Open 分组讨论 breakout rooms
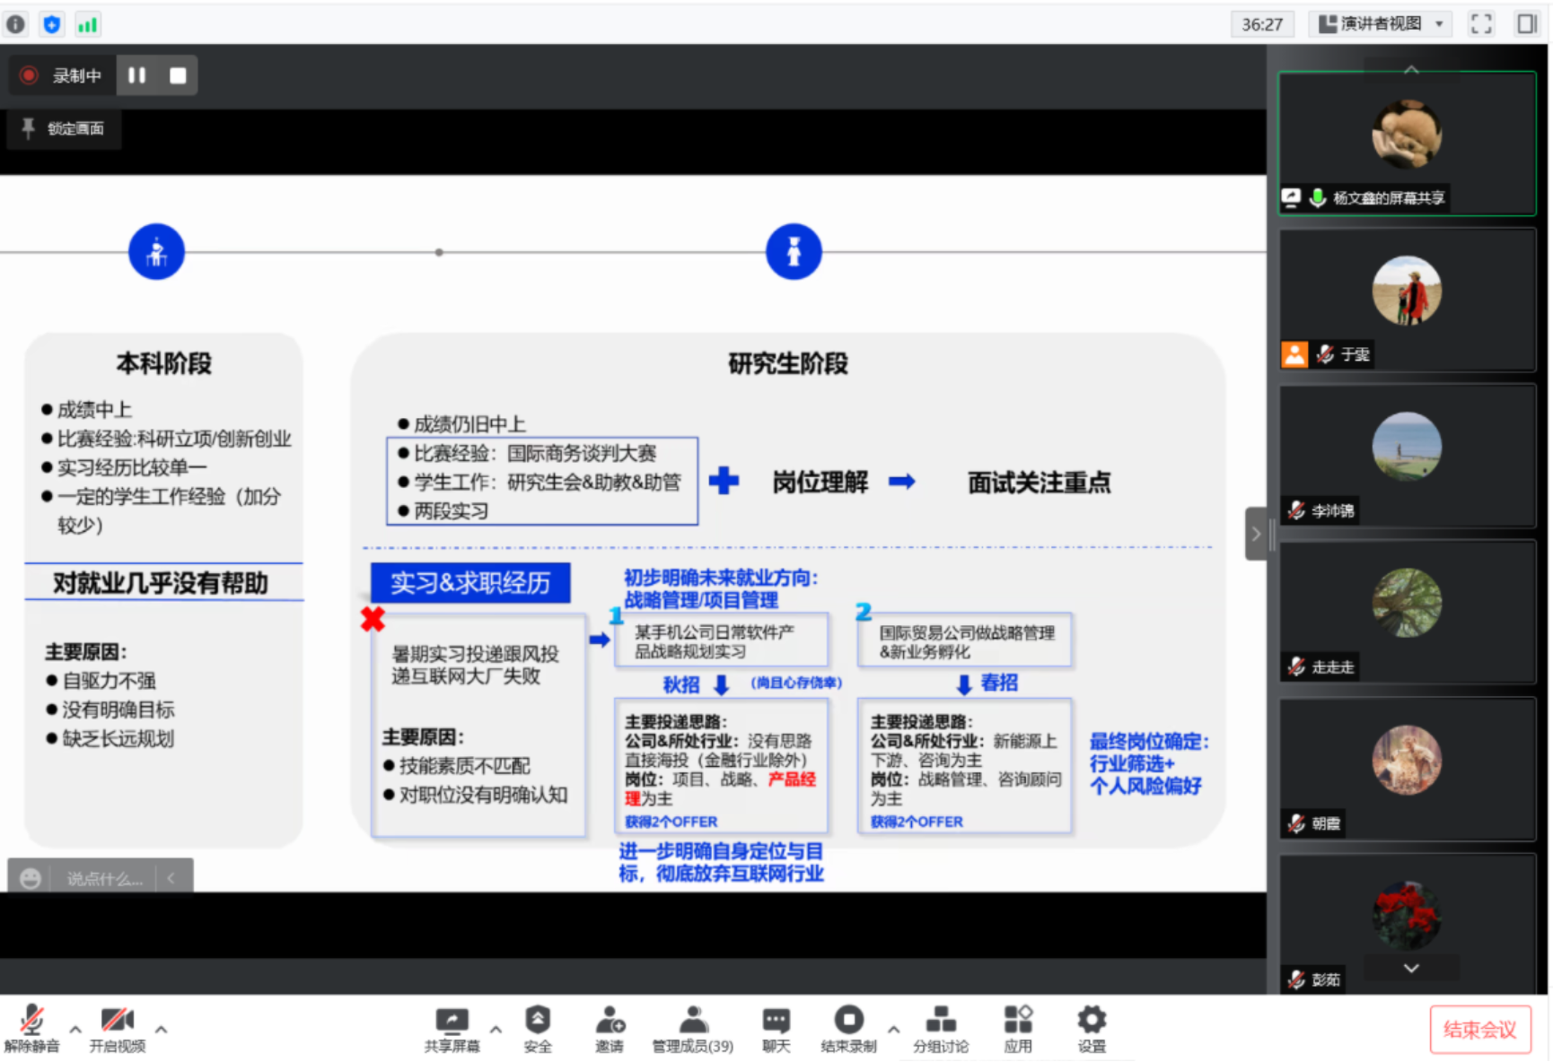The image size is (1553, 1062). pyautogui.click(x=939, y=1029)
